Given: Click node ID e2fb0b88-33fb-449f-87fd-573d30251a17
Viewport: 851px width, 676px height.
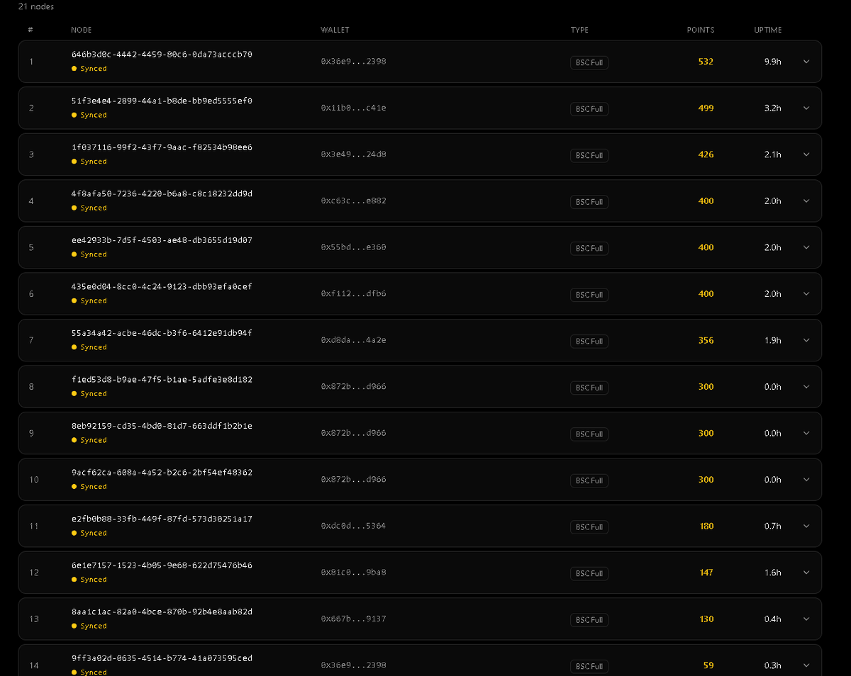Looking at the screenshot, I should (x=162, y=519).
